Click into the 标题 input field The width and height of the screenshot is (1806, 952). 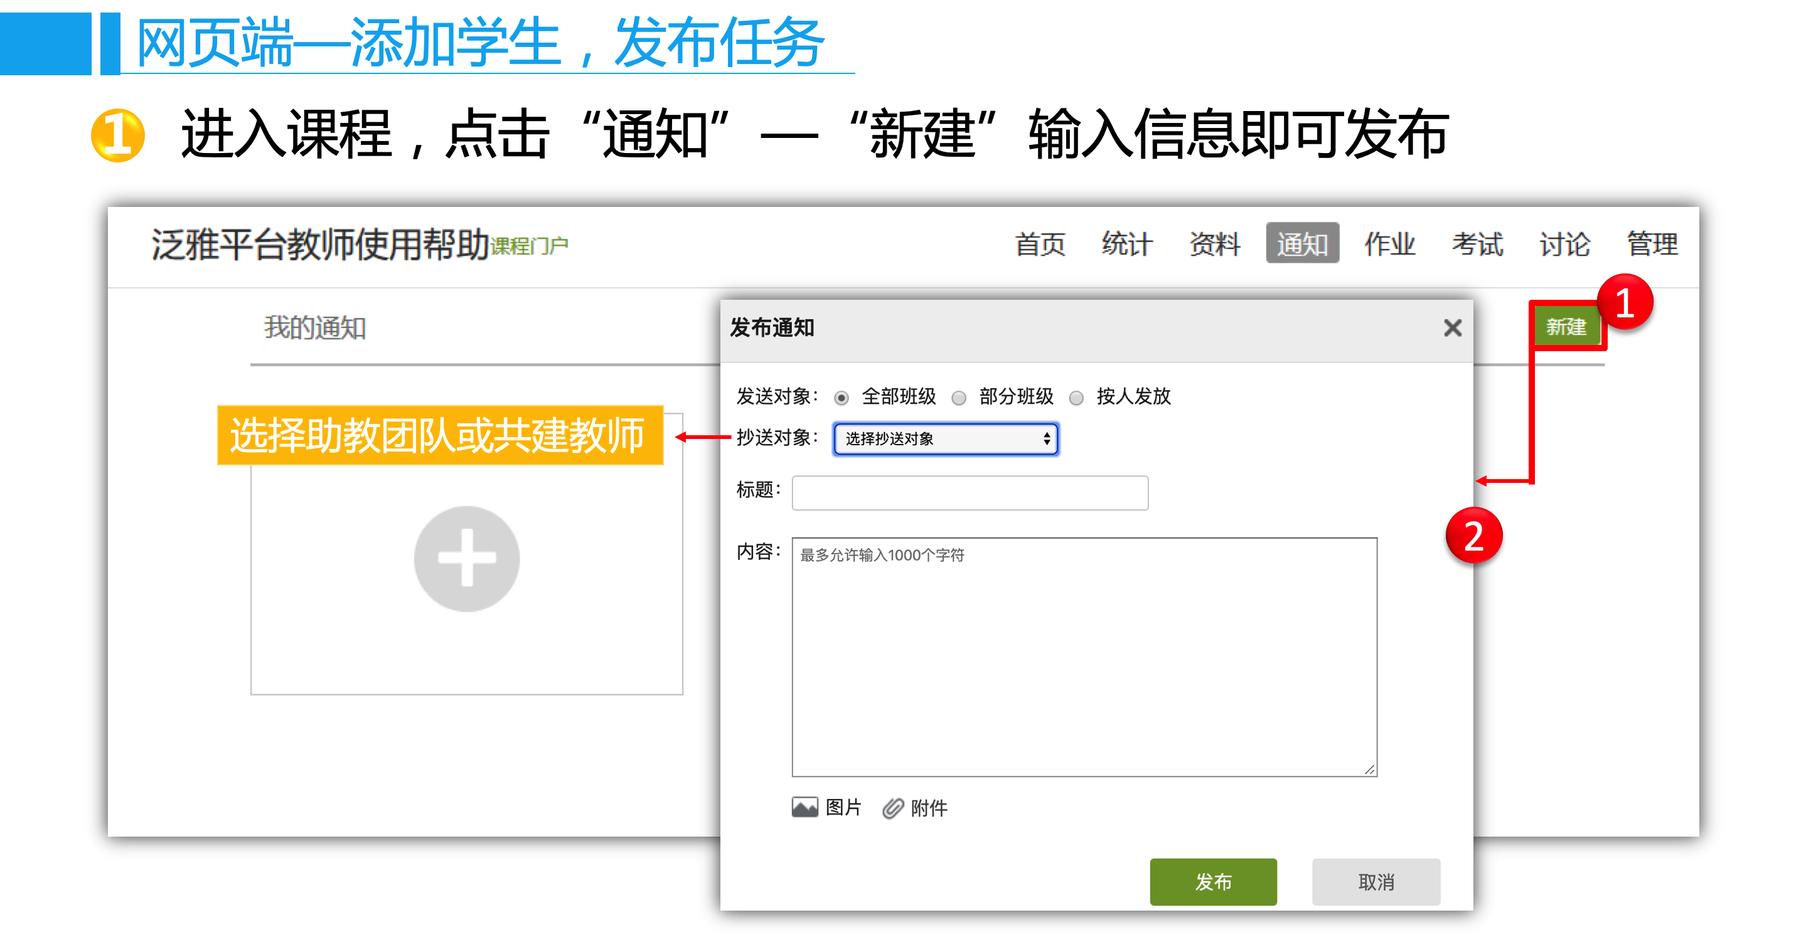[x=969, y=492]
